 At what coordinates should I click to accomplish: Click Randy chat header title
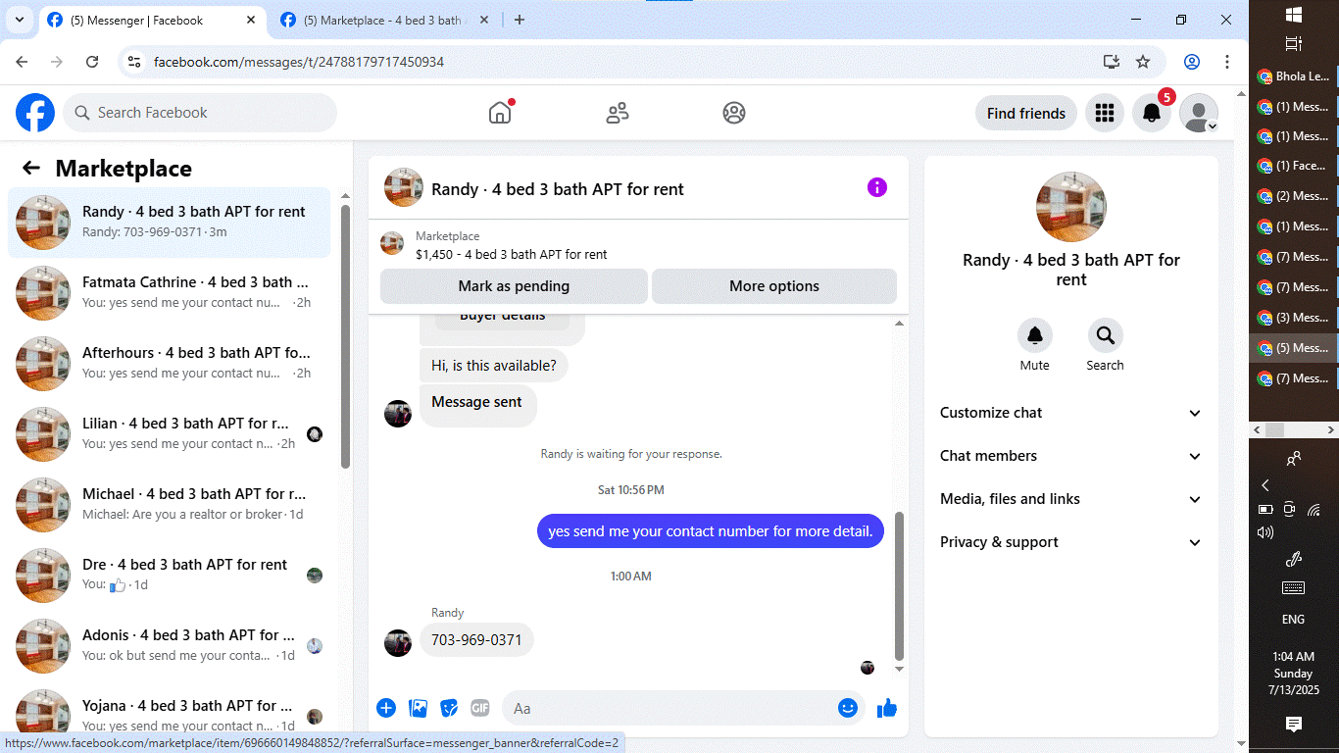pyautogui.click(x=558, y=189)
